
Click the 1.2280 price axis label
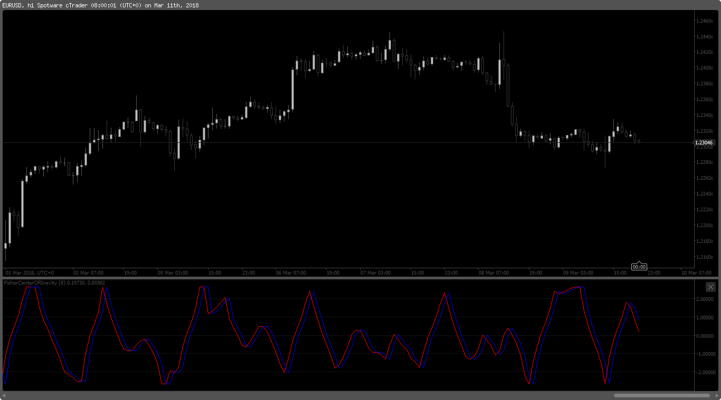point(704,162)
